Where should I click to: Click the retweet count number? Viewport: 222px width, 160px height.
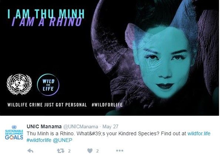69,151
